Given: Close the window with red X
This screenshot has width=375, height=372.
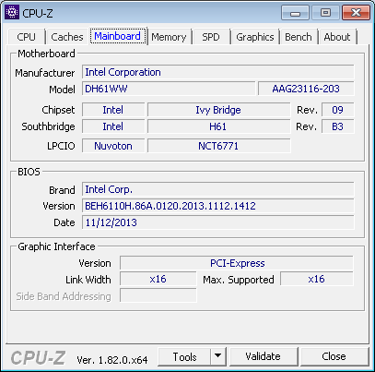Looking at the screenshot, I should pos(356,13).
